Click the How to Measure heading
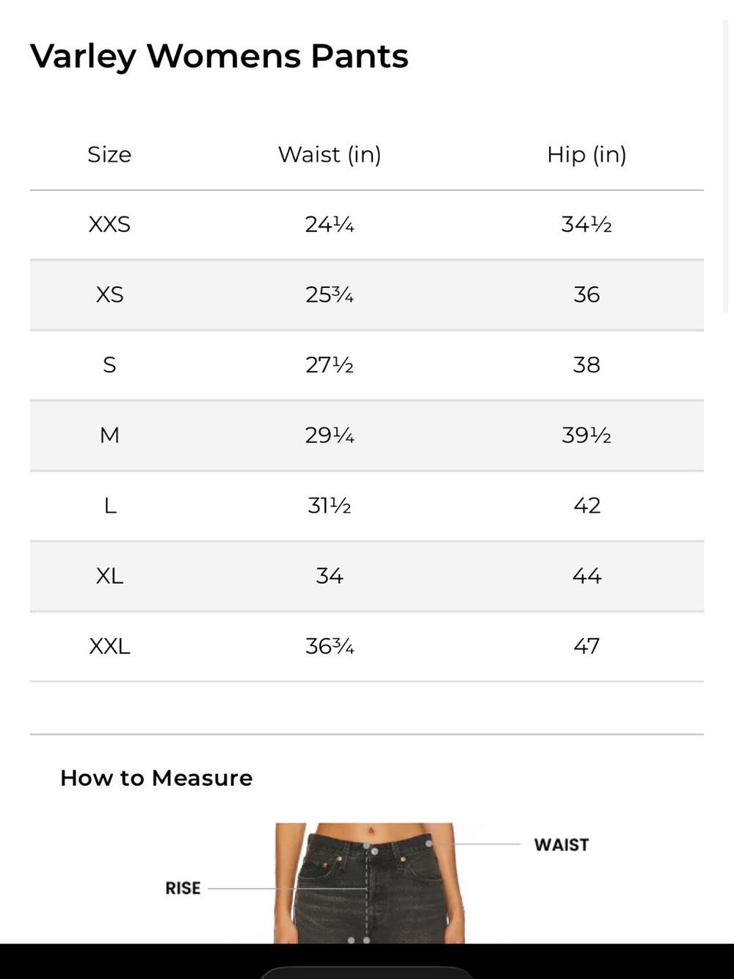This screenshot has height=979, width=734. click(156, 778)
